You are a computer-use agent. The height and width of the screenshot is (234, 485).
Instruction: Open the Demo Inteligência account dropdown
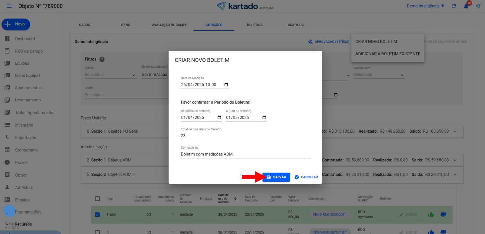[x=425, y=6]
